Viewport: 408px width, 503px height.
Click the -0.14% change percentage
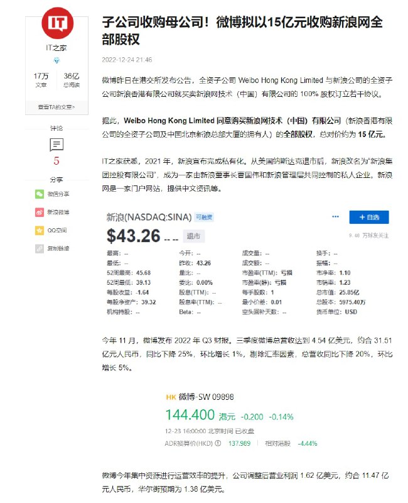click(281, 417)
